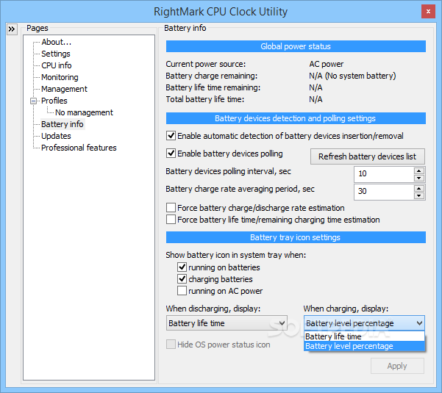Open the When discharging display dropdown

pos(227,323)
